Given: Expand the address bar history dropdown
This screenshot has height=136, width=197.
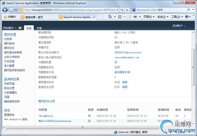Looking at the screenshot, I should [117, 10].
